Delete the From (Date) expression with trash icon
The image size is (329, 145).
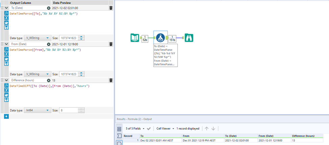(x=111, y=44)
